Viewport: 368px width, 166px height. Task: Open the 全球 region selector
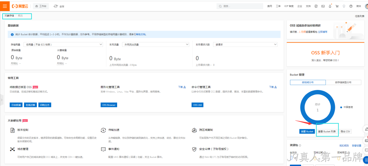click(x=59, y=6)
